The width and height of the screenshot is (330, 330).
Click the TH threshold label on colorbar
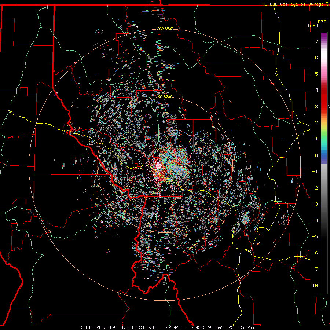pyautogui.click(x=315, y=286)
